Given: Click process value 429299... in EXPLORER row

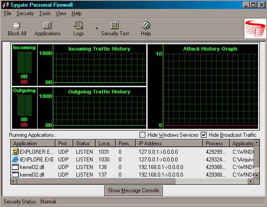Looking at the screenshot, I should click(216, 152).
